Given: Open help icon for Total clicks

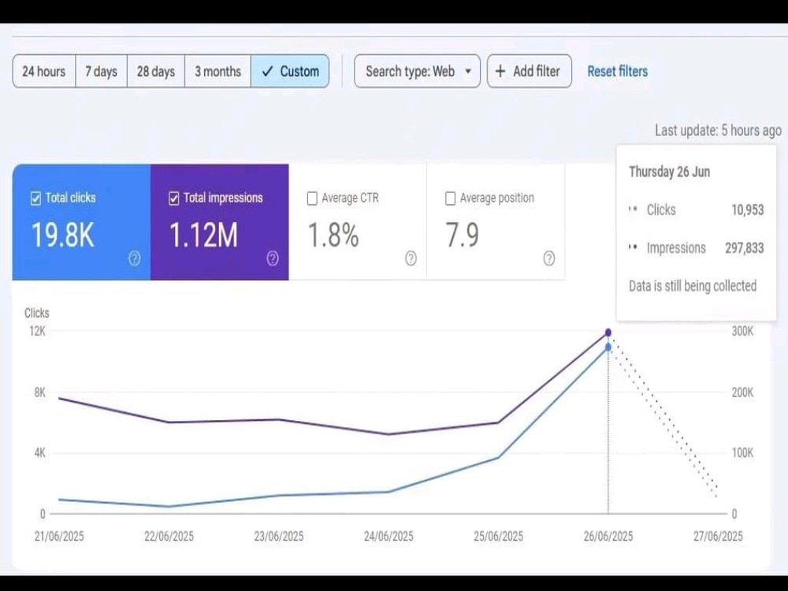Looking at the screenshot, I should pyautogui.click(x=134, y=258).
